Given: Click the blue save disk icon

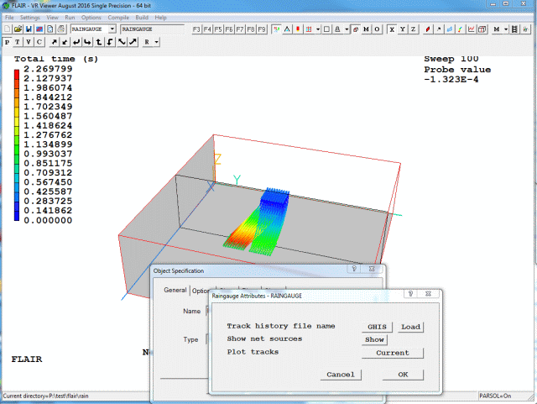Looking at the screenshot, I should (28, 29).
